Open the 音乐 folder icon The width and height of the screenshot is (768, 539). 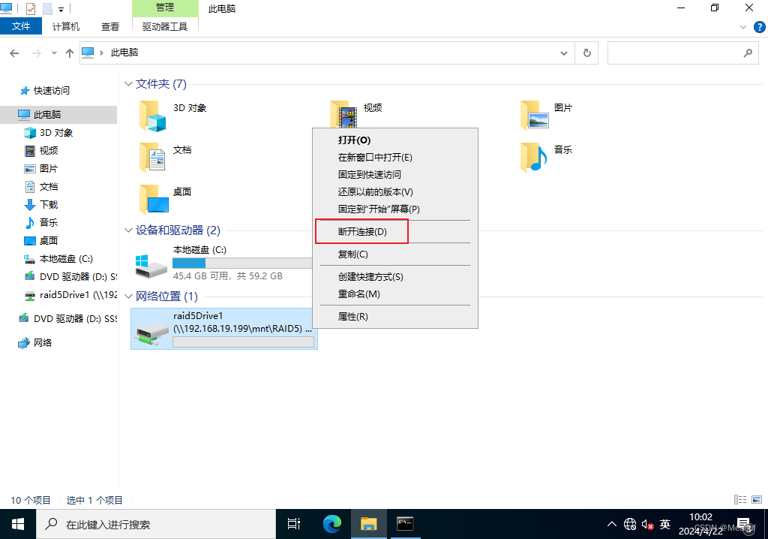tap(534, 158)
